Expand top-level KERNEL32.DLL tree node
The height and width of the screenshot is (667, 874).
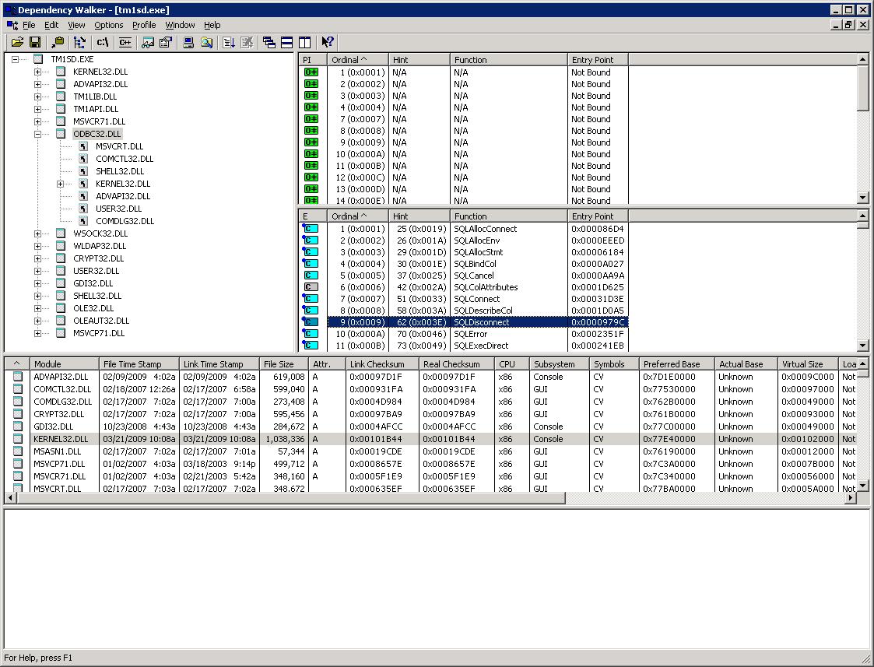(37, 72)
